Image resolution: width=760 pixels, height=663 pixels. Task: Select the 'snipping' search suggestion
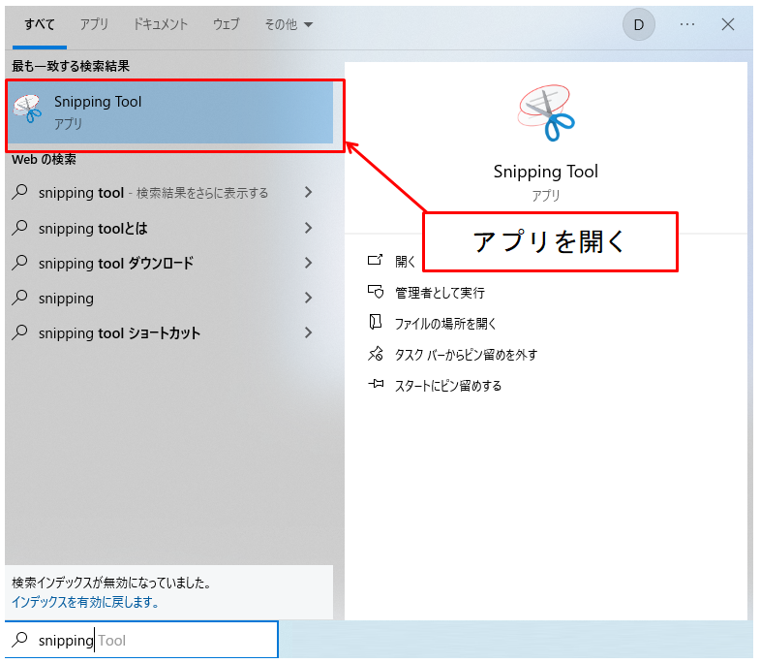(66, 298)
